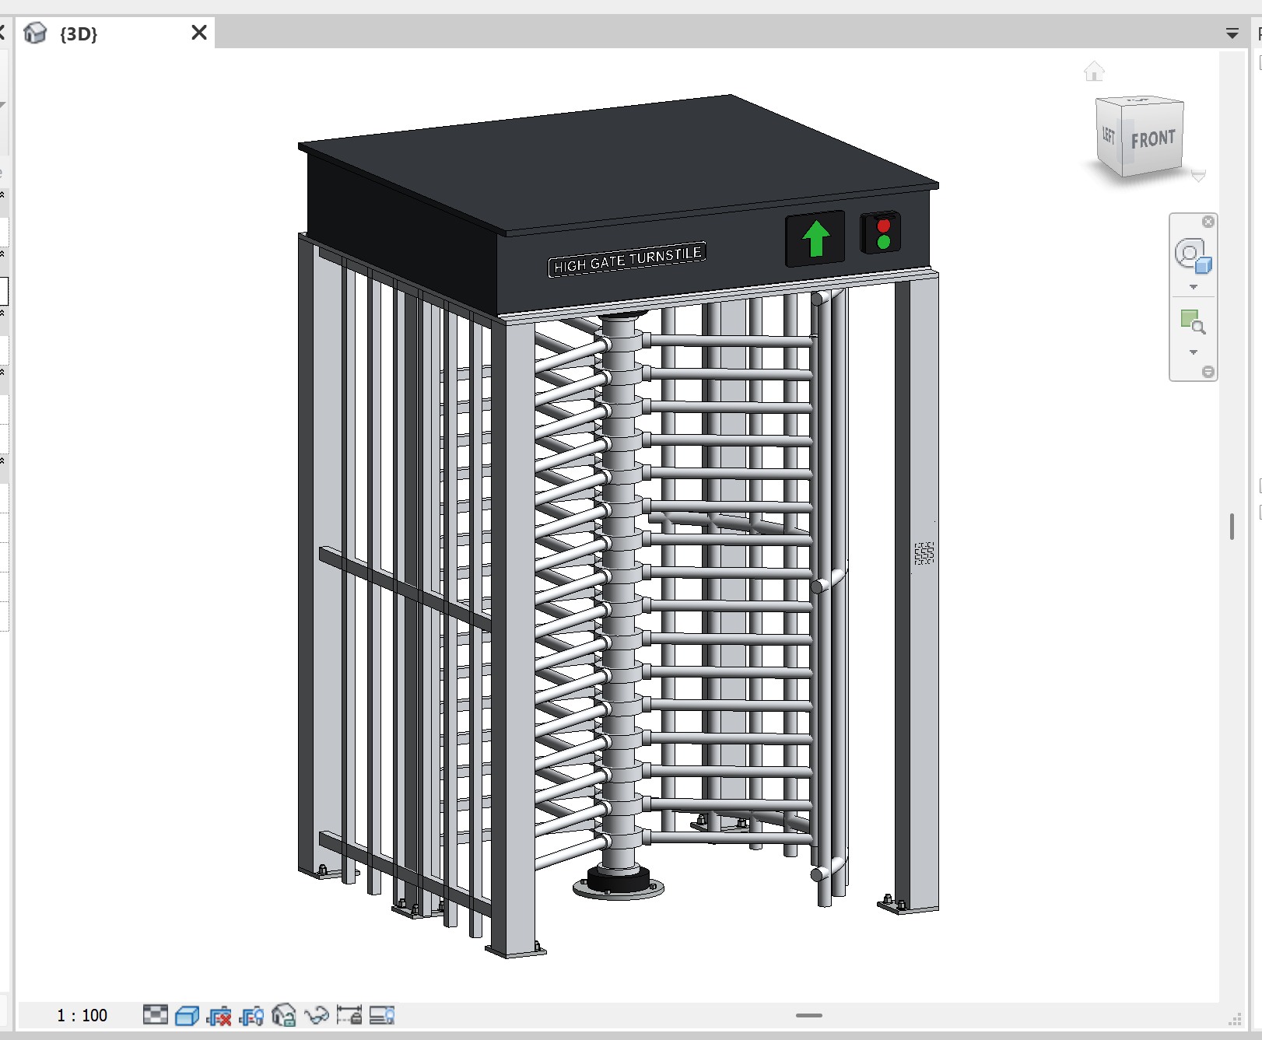The image size is (1262, 1040).
Task: Click the FRONT face of the ViewCube
Action: [1153, 139]
